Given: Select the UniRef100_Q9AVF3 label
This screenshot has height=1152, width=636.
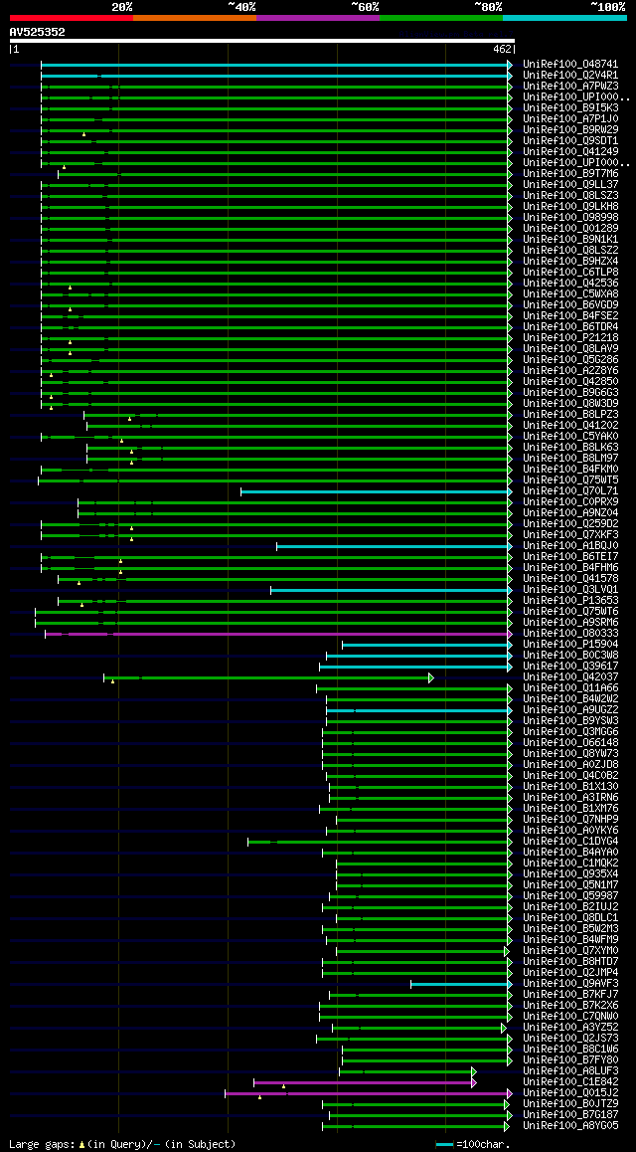Looking at the screenshot, I should 570,984.
